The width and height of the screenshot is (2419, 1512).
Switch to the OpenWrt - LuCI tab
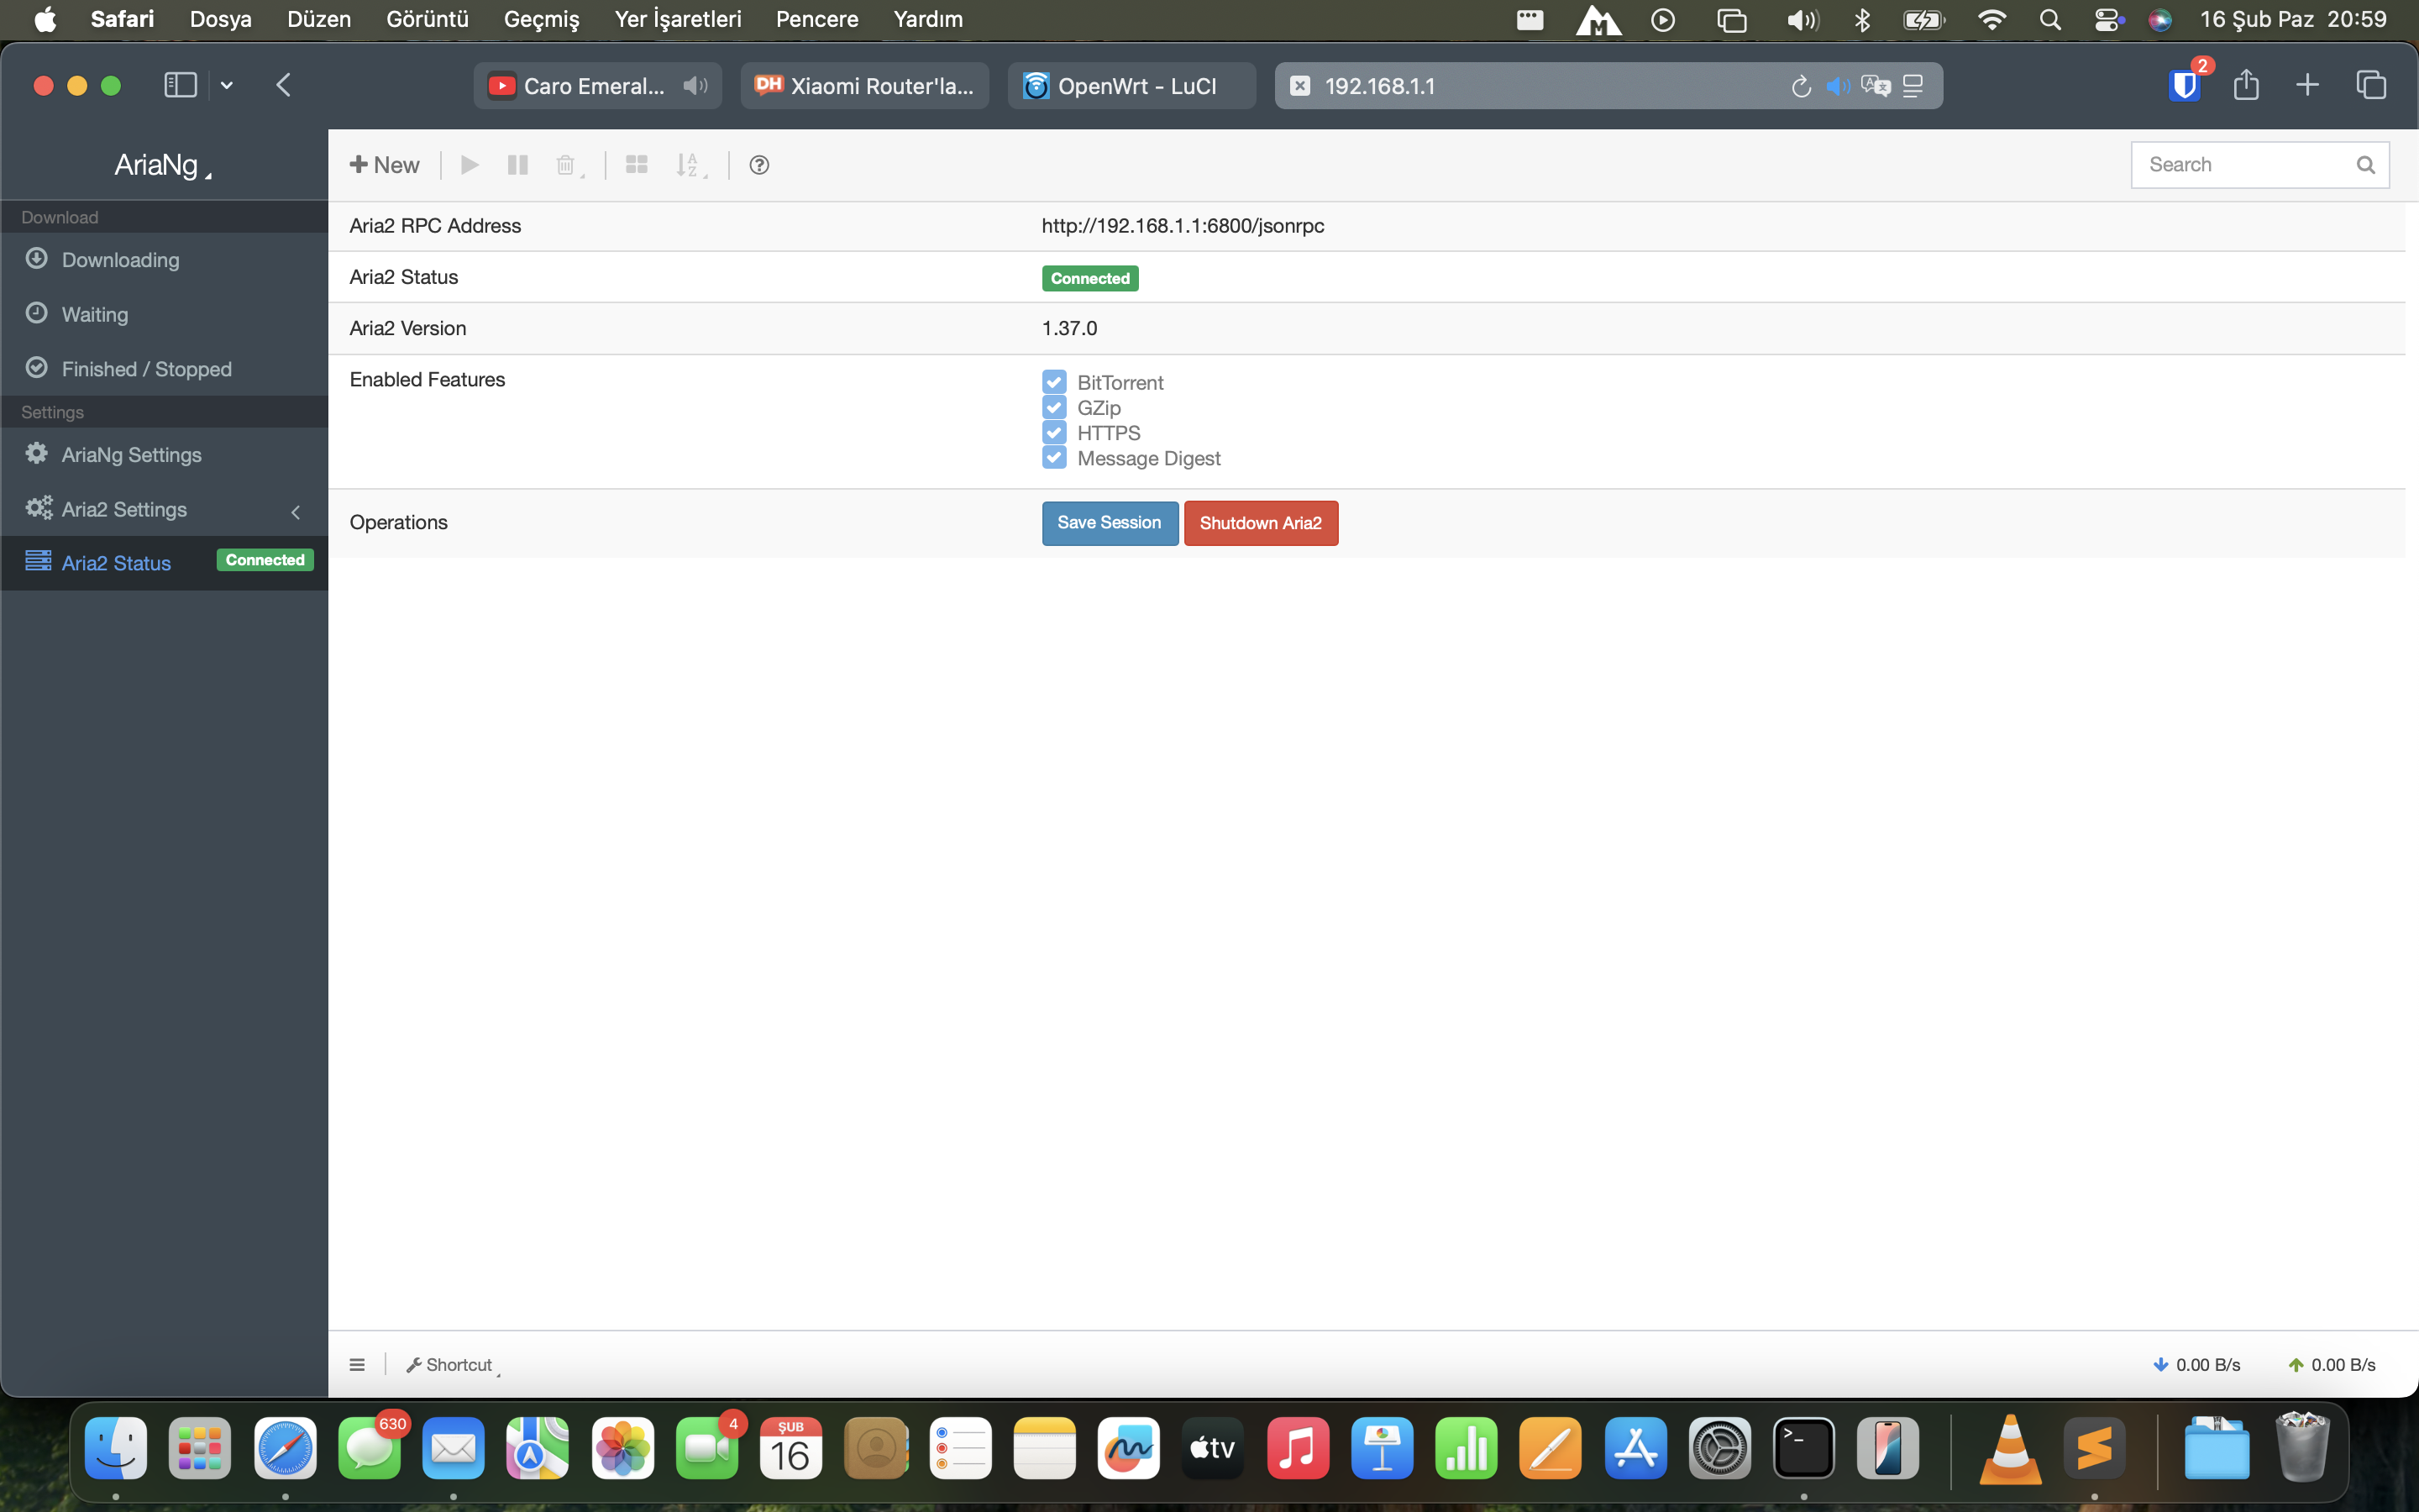coord(1131,86)
